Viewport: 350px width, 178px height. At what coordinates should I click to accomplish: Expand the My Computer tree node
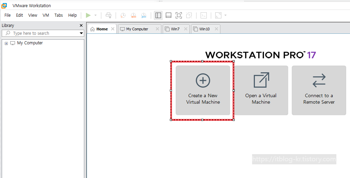(x=6, y=44)
